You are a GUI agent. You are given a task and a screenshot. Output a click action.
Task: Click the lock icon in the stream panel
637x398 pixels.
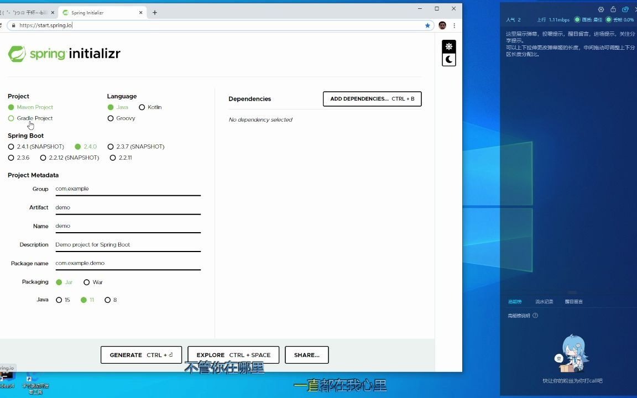click(x=613, y=9)
